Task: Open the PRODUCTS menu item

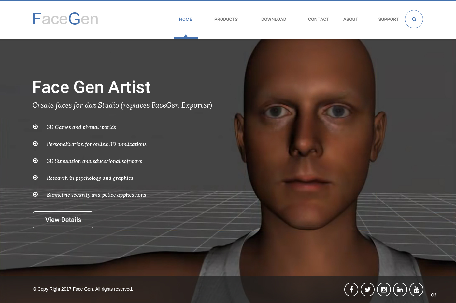Action: (x=226, y=19)
